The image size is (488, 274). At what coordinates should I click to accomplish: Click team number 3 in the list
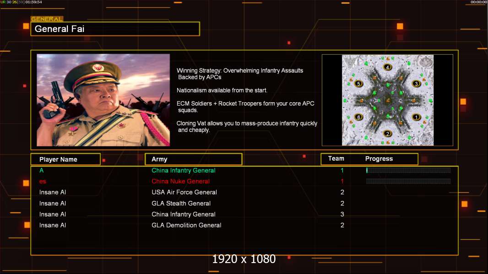pos(342,214)
